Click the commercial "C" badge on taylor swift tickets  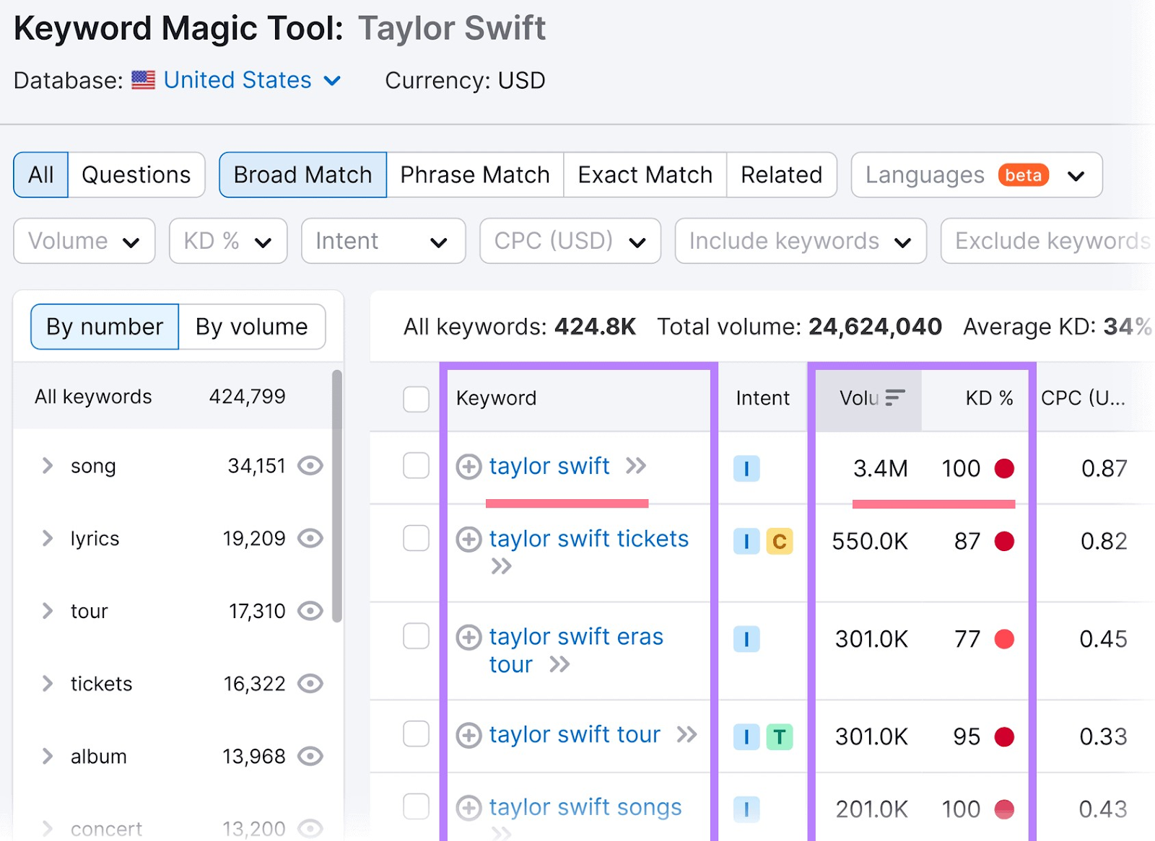780,542
